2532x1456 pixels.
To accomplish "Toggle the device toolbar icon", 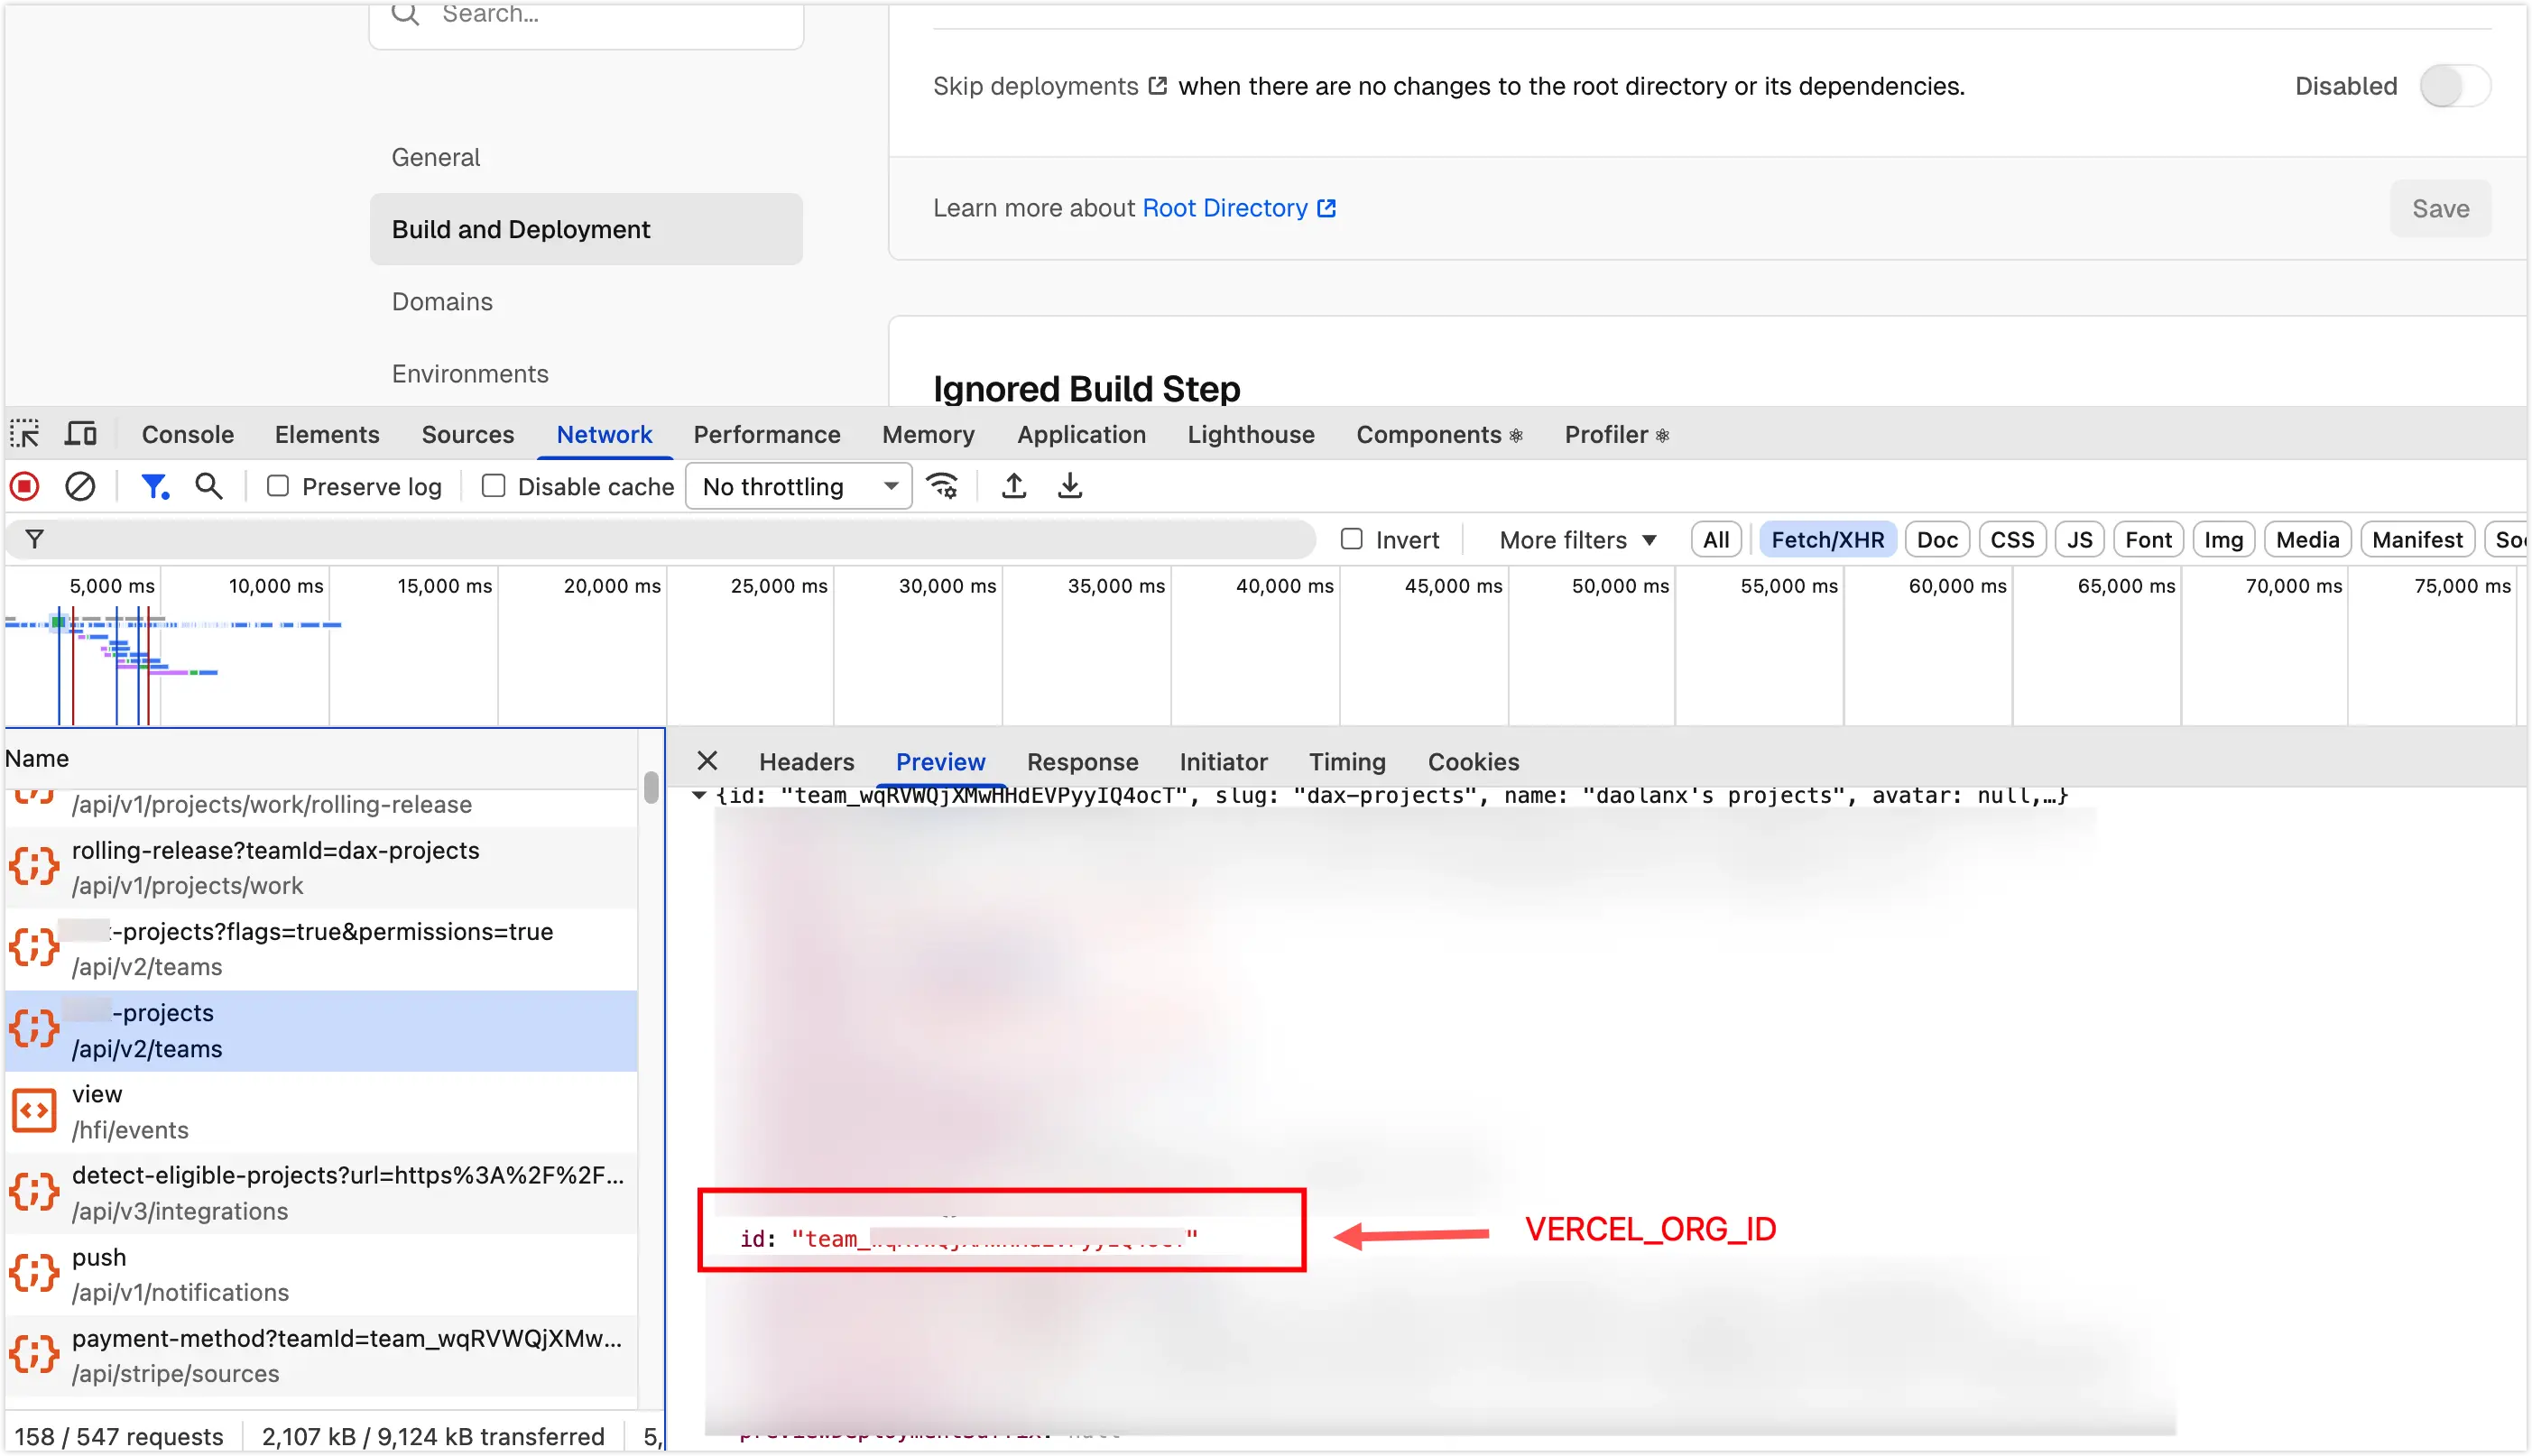I will pyautogui.click(x=81, y=434).
